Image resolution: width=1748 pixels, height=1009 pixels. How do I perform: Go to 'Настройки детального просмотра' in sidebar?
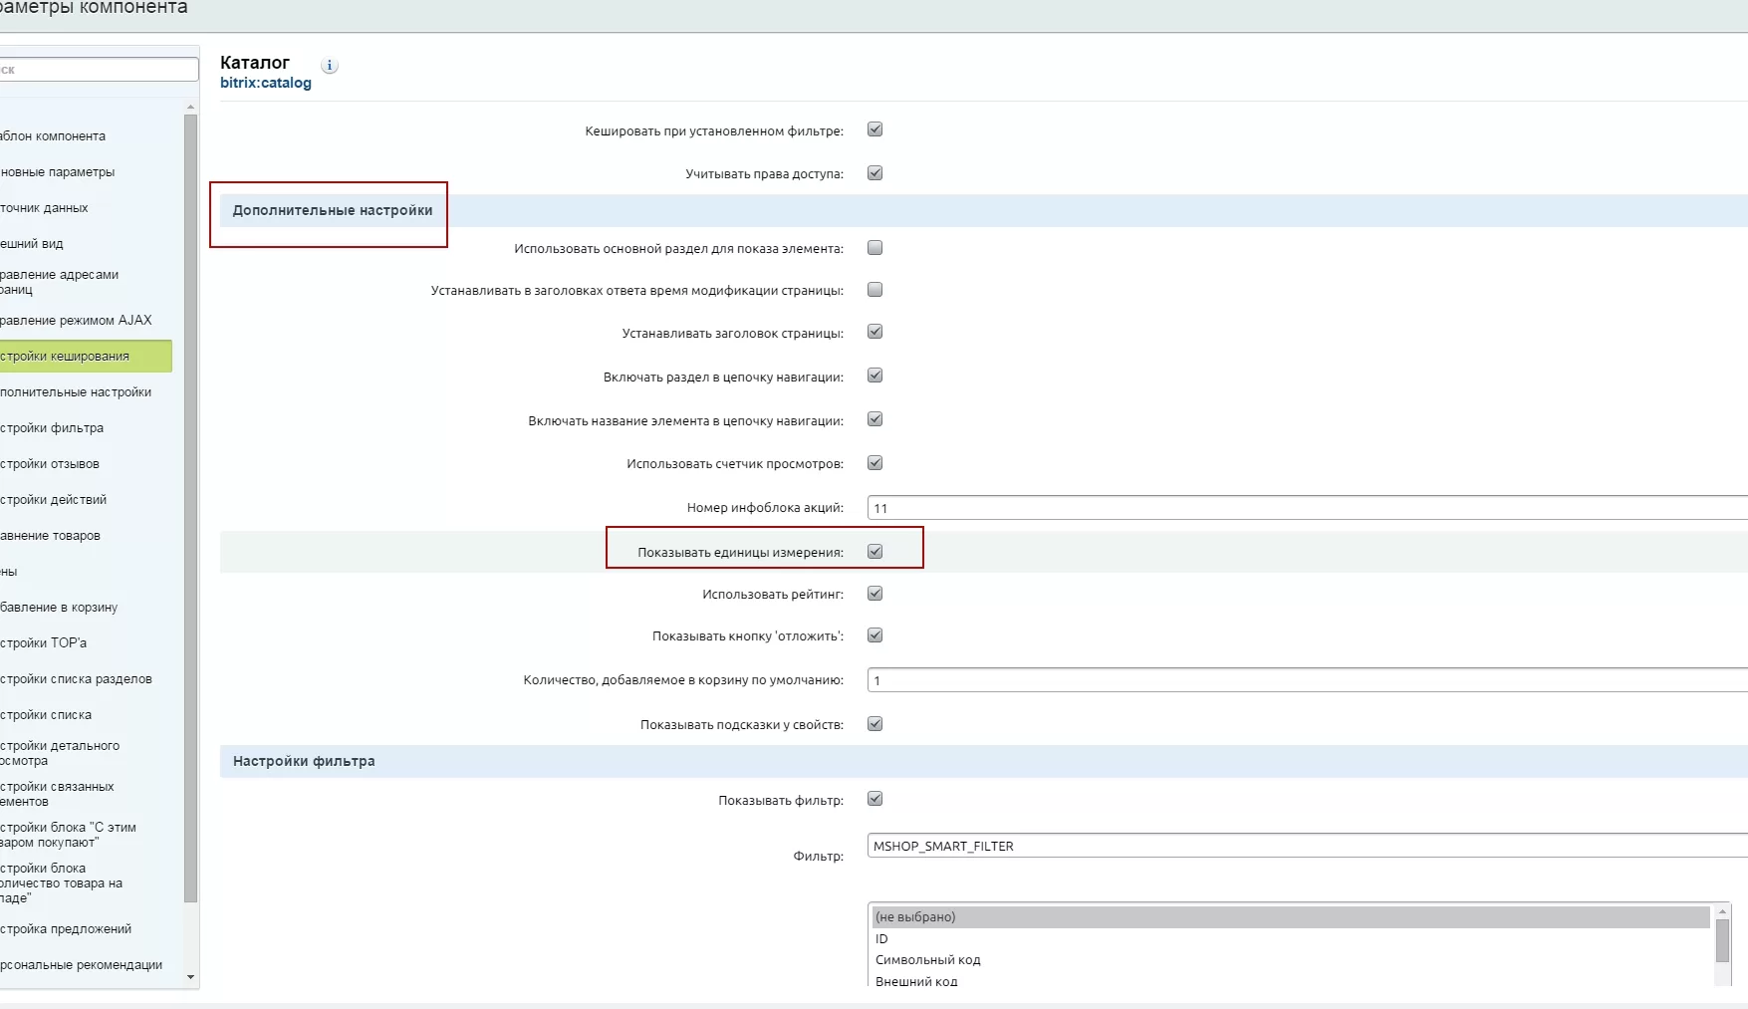pos(60,753)
